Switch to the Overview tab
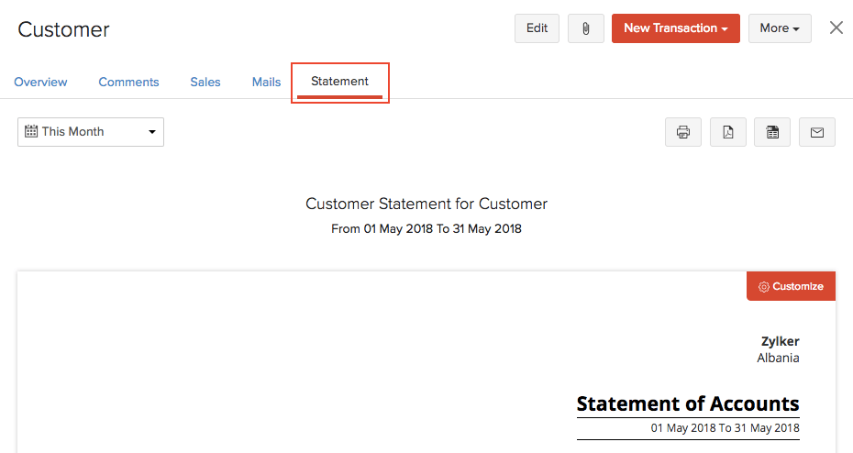This screenshot has height=453, width=853. (40, 82)
